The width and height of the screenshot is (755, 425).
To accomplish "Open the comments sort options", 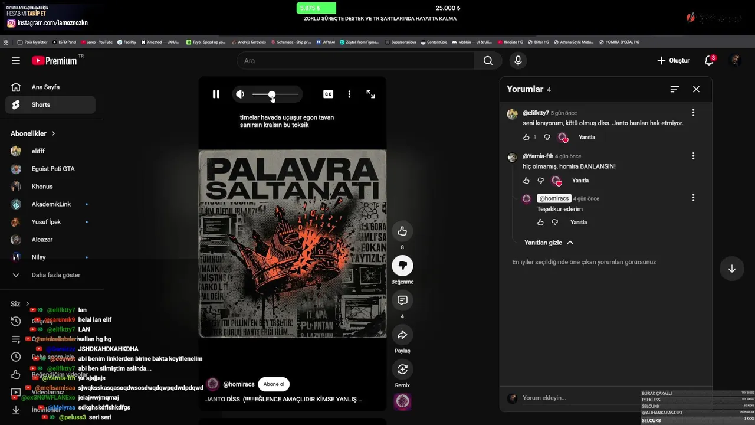I will 675,89.
